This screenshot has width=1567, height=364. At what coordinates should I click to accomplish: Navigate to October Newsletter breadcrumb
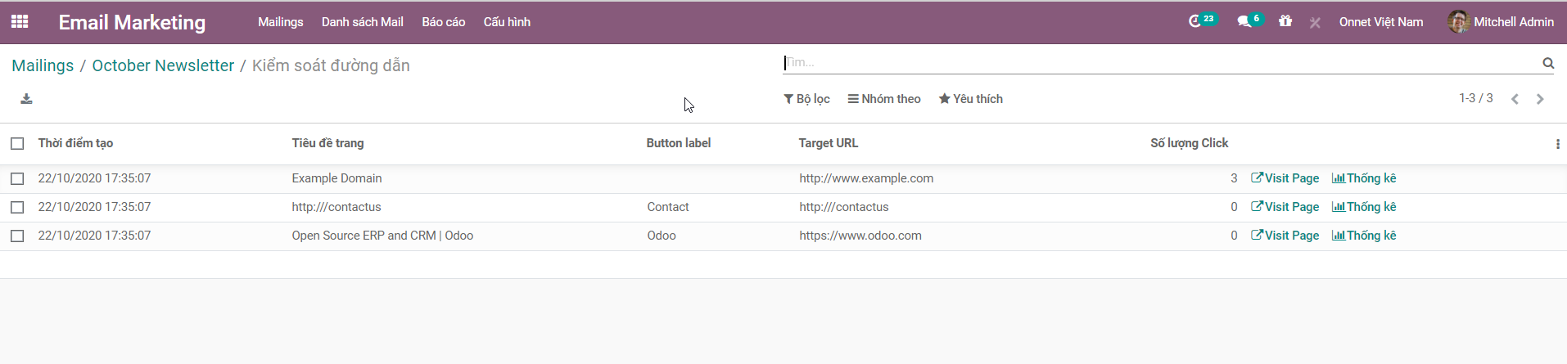163,65
